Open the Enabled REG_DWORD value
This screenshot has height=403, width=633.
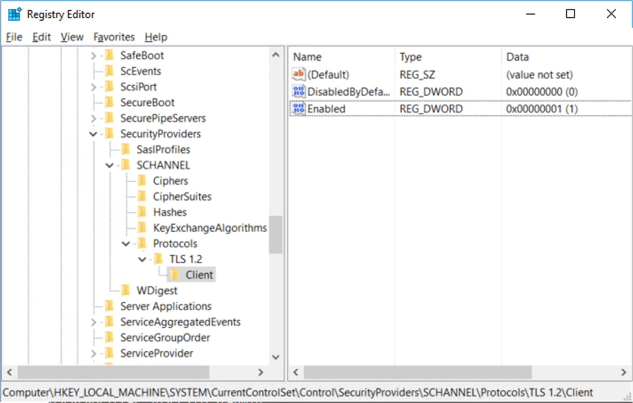pos(326,108)
